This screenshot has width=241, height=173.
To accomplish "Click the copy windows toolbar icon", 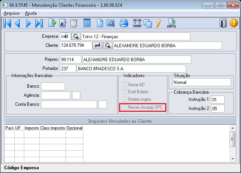I will pyautogui.click(x=148, y=23).
